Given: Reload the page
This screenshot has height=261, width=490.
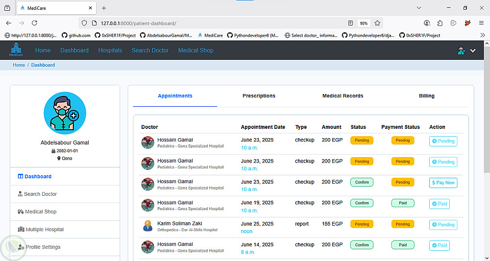Looking at the screenshot, I should pyautogui.click(x=35, y=23).
